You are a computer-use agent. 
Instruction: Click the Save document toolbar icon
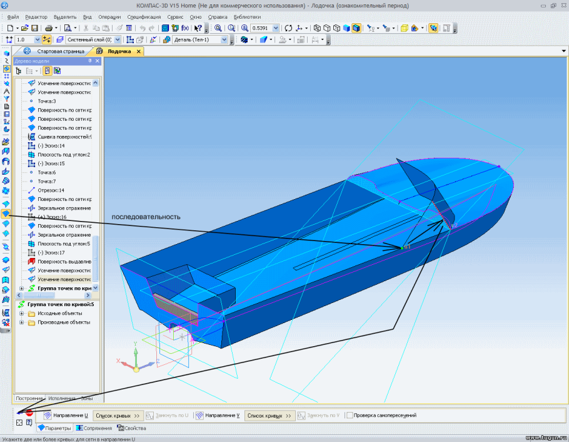(34, 28)
